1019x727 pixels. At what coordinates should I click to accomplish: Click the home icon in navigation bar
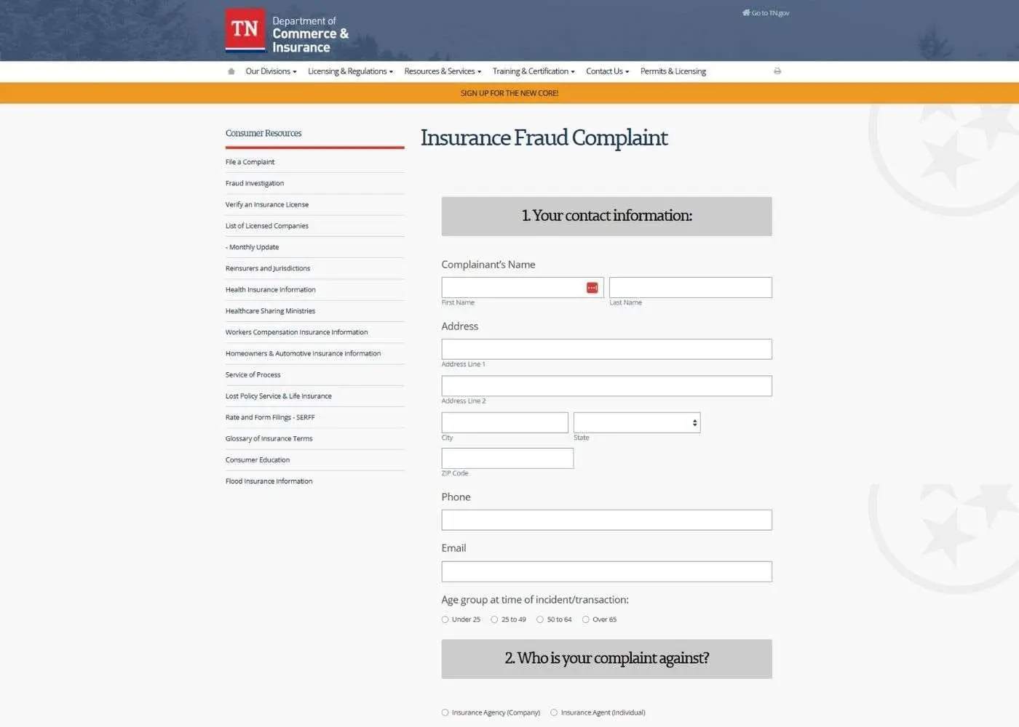(231, 71)
